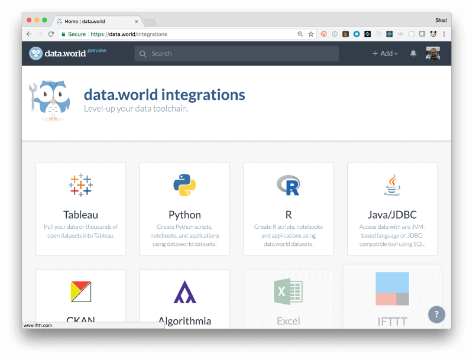Viewport: 473px width, 360px height.
Task: Click the Java coffee cup logo
Action: 392,185
